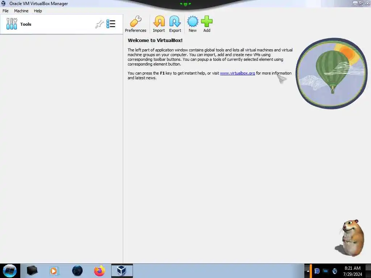Screen dimensions: 371x278
Task: Click the round tray icon beside clock
Action: coord(334,271)
